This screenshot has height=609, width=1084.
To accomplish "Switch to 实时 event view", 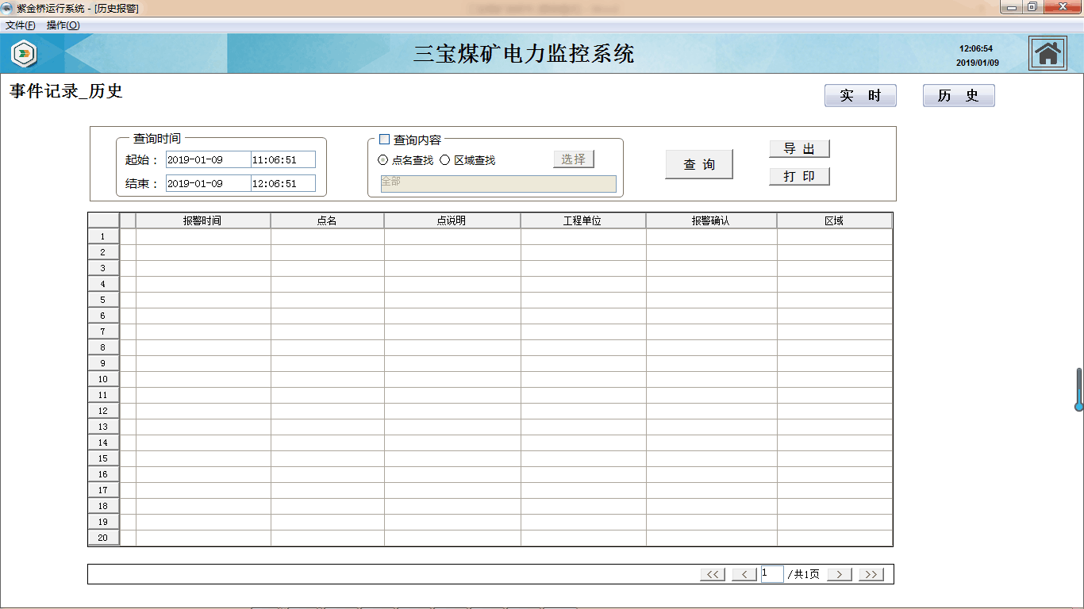I will click(x=860, y=96).
